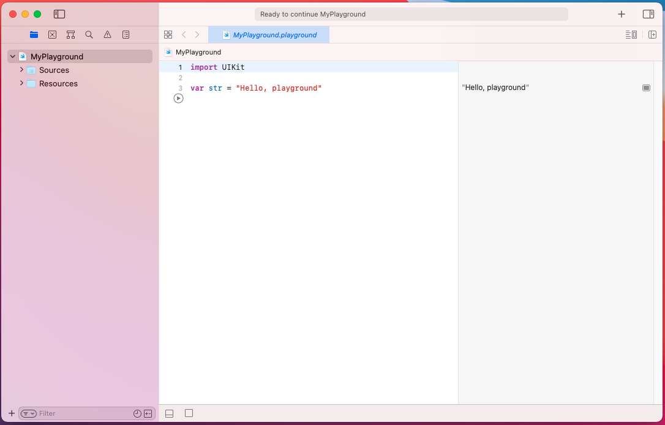This screenshot has width=665, height=425.
Task: Click the yellow minimize window button
Action: point(25,14)
